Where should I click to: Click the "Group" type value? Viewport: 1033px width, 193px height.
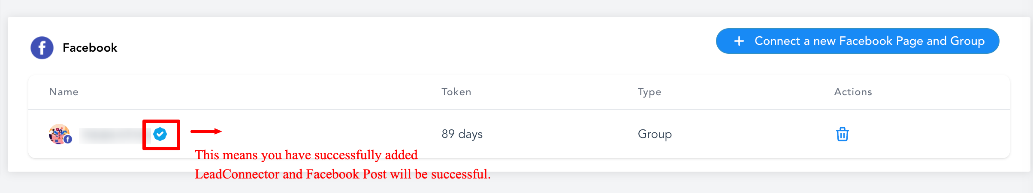[x=655, y=134]
